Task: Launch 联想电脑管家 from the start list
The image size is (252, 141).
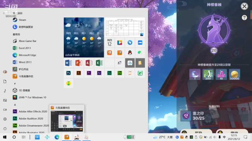Action: click(x=23, y=27)
